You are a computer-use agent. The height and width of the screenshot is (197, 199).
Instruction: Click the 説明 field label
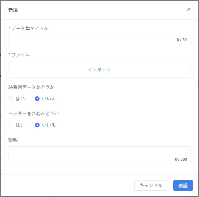(13, 140)
